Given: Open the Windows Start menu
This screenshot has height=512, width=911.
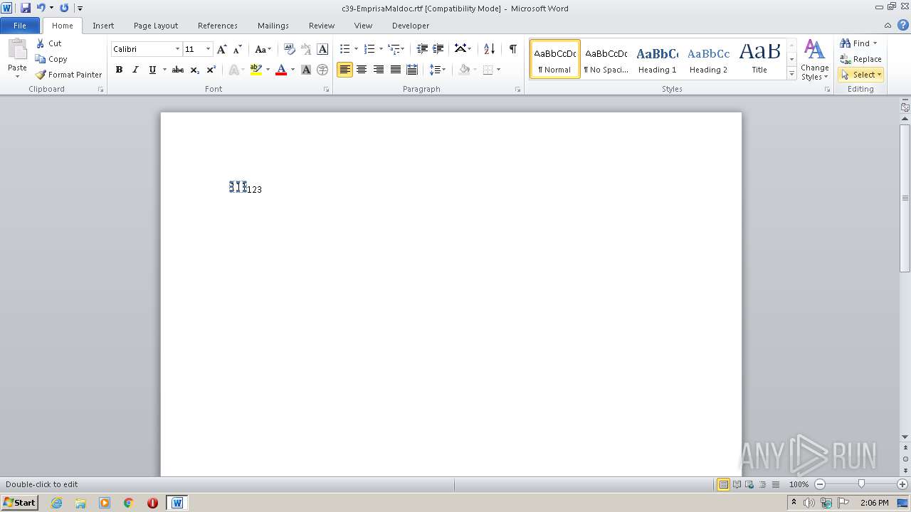Looking at the screenshot, I should (x=19, y=503).
